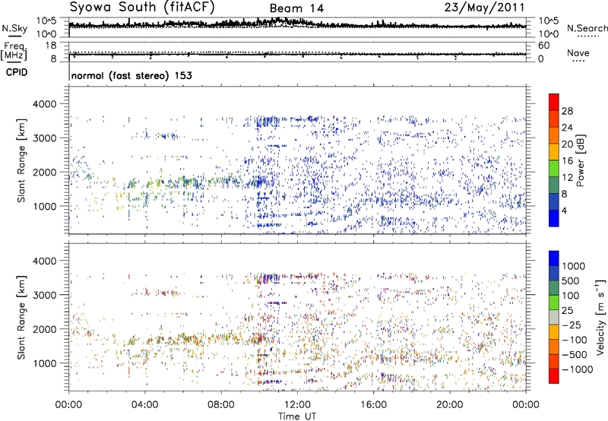
Task: Click '2000' range tick in power panel
Action: tap(44, 172)
